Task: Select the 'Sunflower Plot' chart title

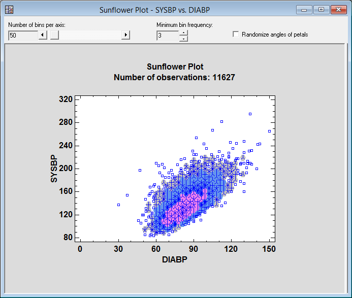Action: [x=175, y=67]
